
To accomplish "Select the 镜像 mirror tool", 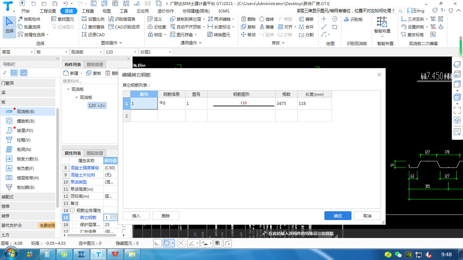I will pos(266,27).
